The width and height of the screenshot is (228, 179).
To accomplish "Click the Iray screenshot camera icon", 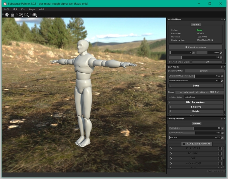I will pos(34,15).
